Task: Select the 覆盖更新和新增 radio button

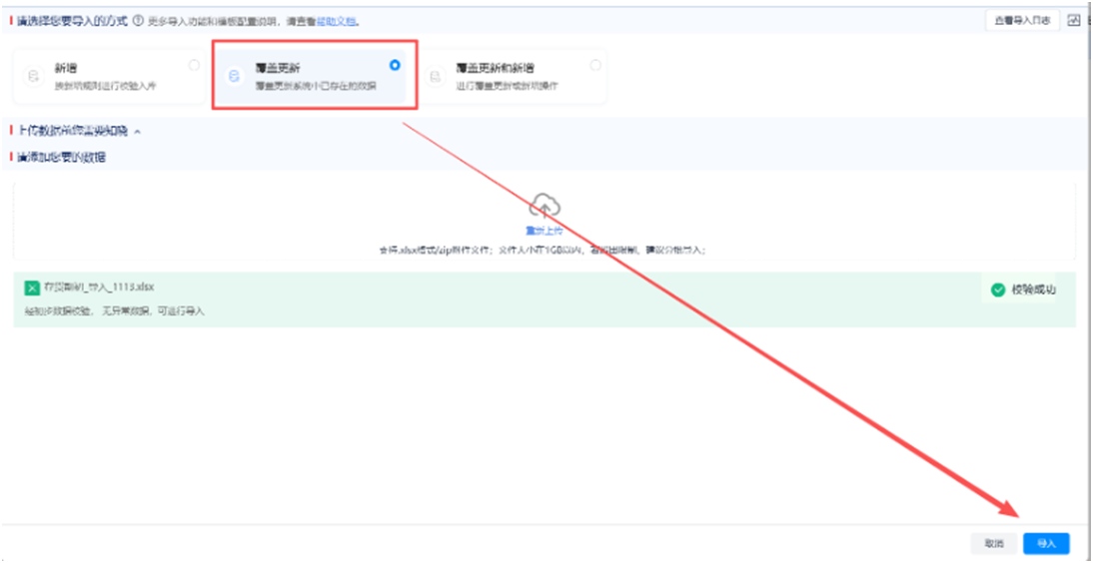Action: pos(595,65)
